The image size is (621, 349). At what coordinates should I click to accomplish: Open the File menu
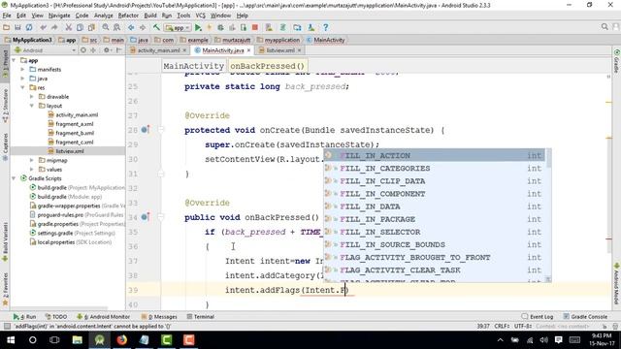[7, 16]
